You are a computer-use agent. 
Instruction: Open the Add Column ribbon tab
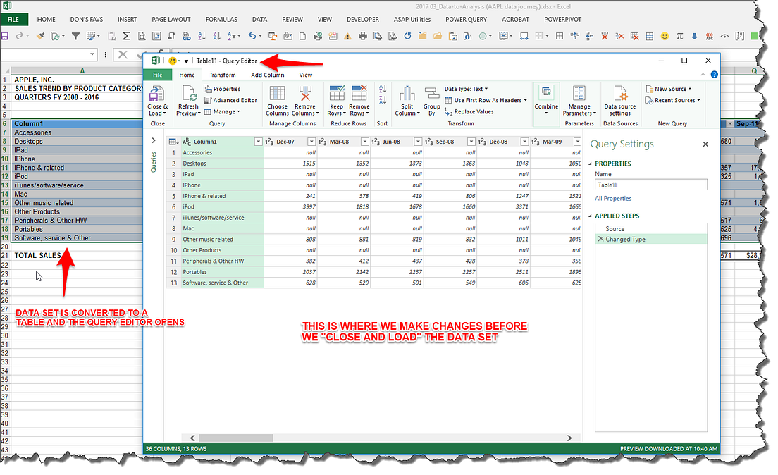(x=268, y=74)
